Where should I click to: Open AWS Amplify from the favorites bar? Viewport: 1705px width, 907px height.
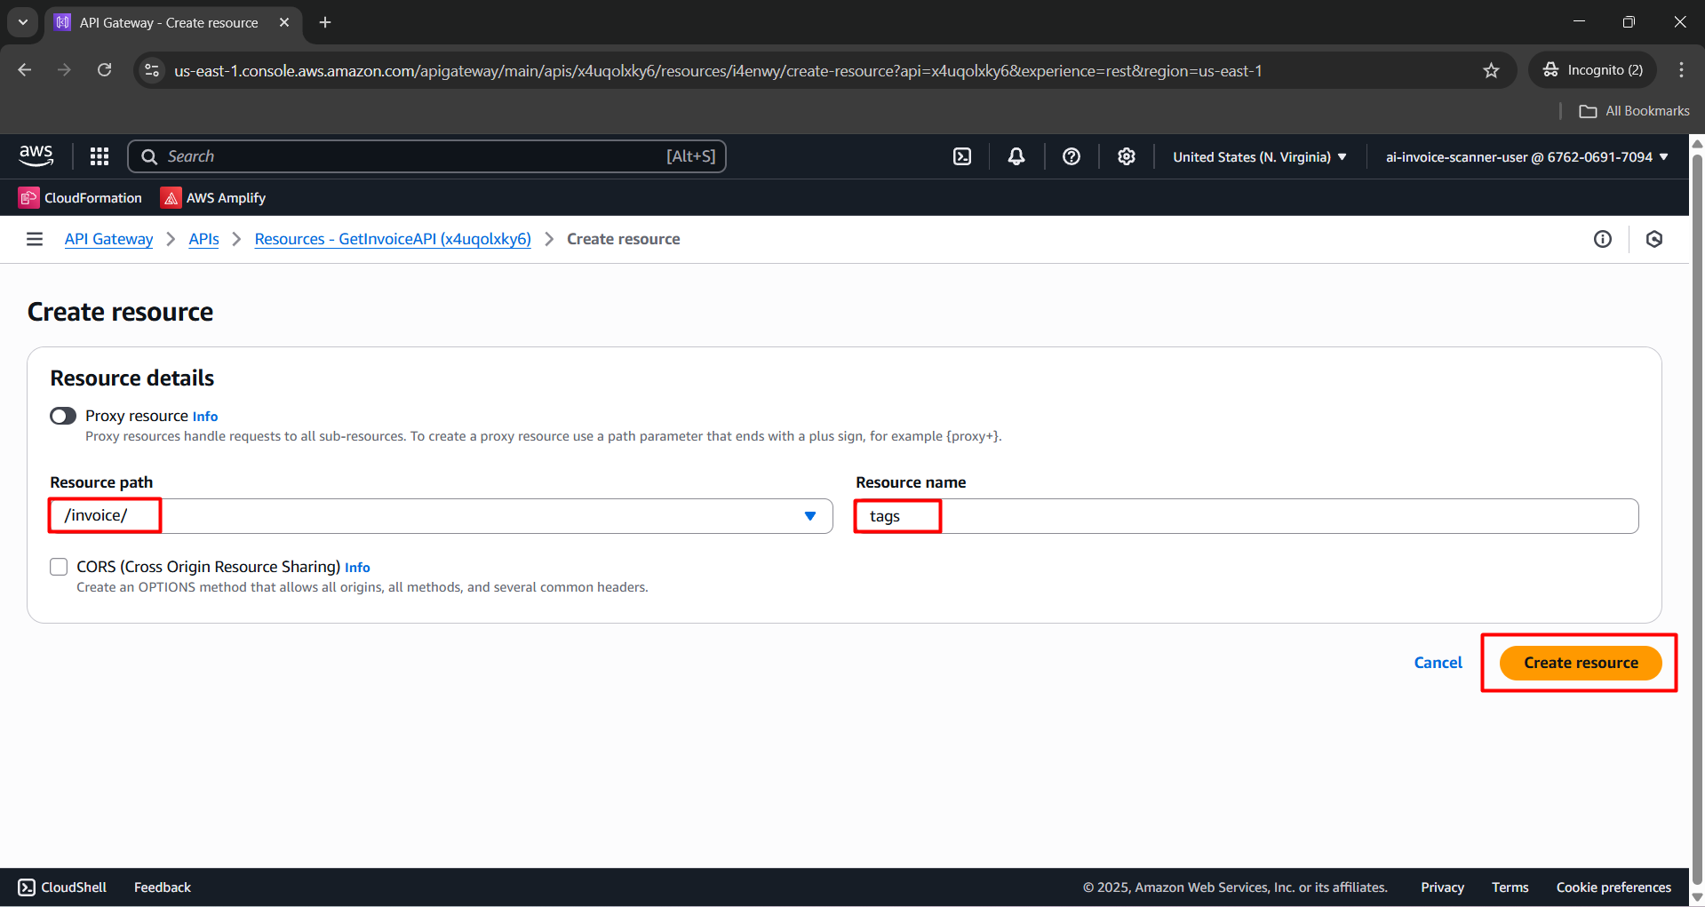(212, 197)
